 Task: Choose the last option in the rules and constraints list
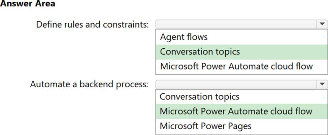point(236,66)
